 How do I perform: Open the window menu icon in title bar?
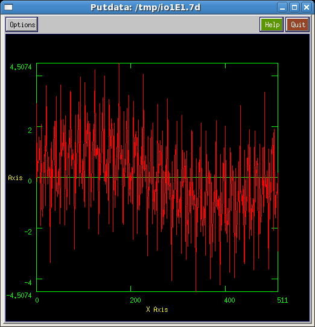click(8, 7)
